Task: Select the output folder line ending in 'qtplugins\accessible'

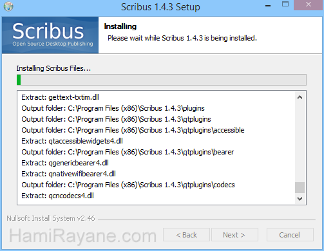Action: (133, 130)
